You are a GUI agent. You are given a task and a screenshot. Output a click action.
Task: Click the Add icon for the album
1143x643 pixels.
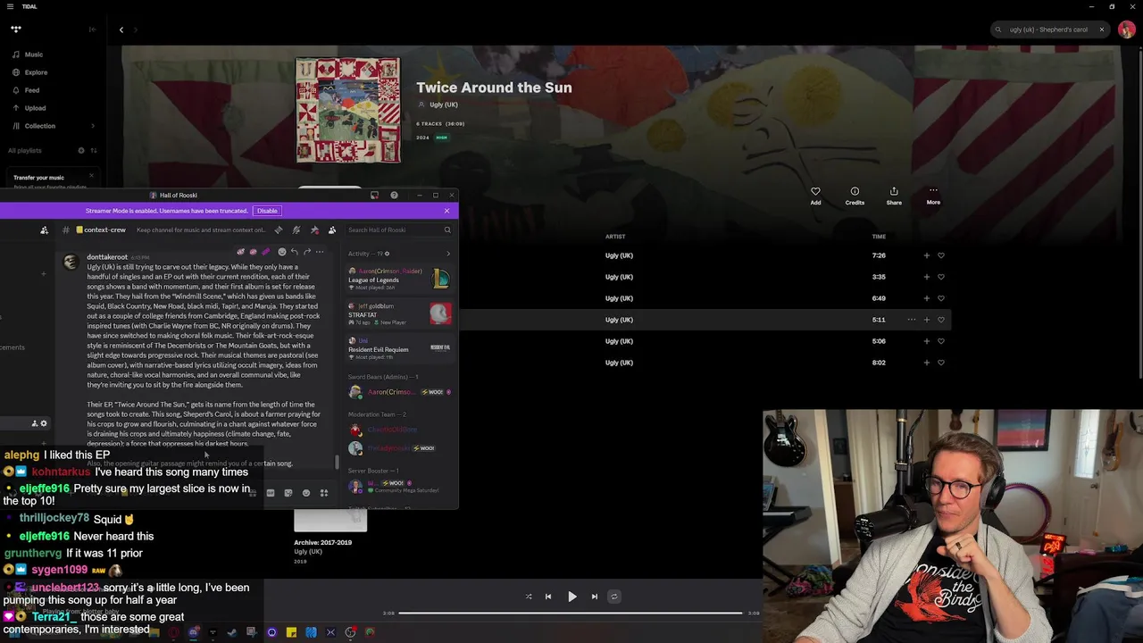(815, 196)
